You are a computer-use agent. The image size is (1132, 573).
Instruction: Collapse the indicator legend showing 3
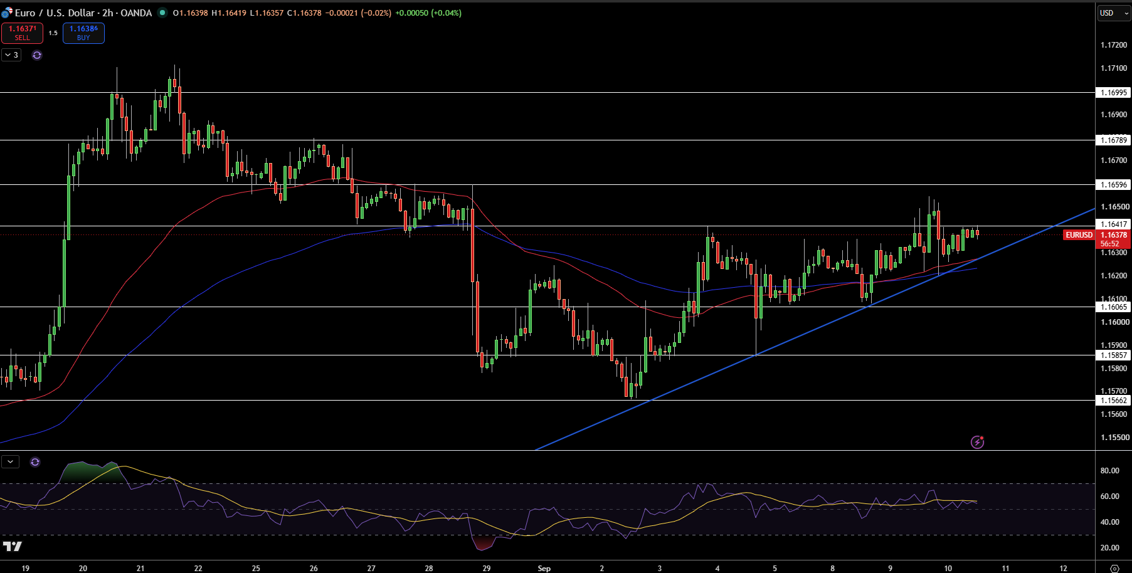[12, 55]
